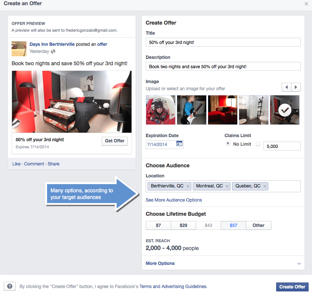The height and width of the screenshot is (294, 312).
Task: Click the help question mark icon
Action: (x=10, y=286)
